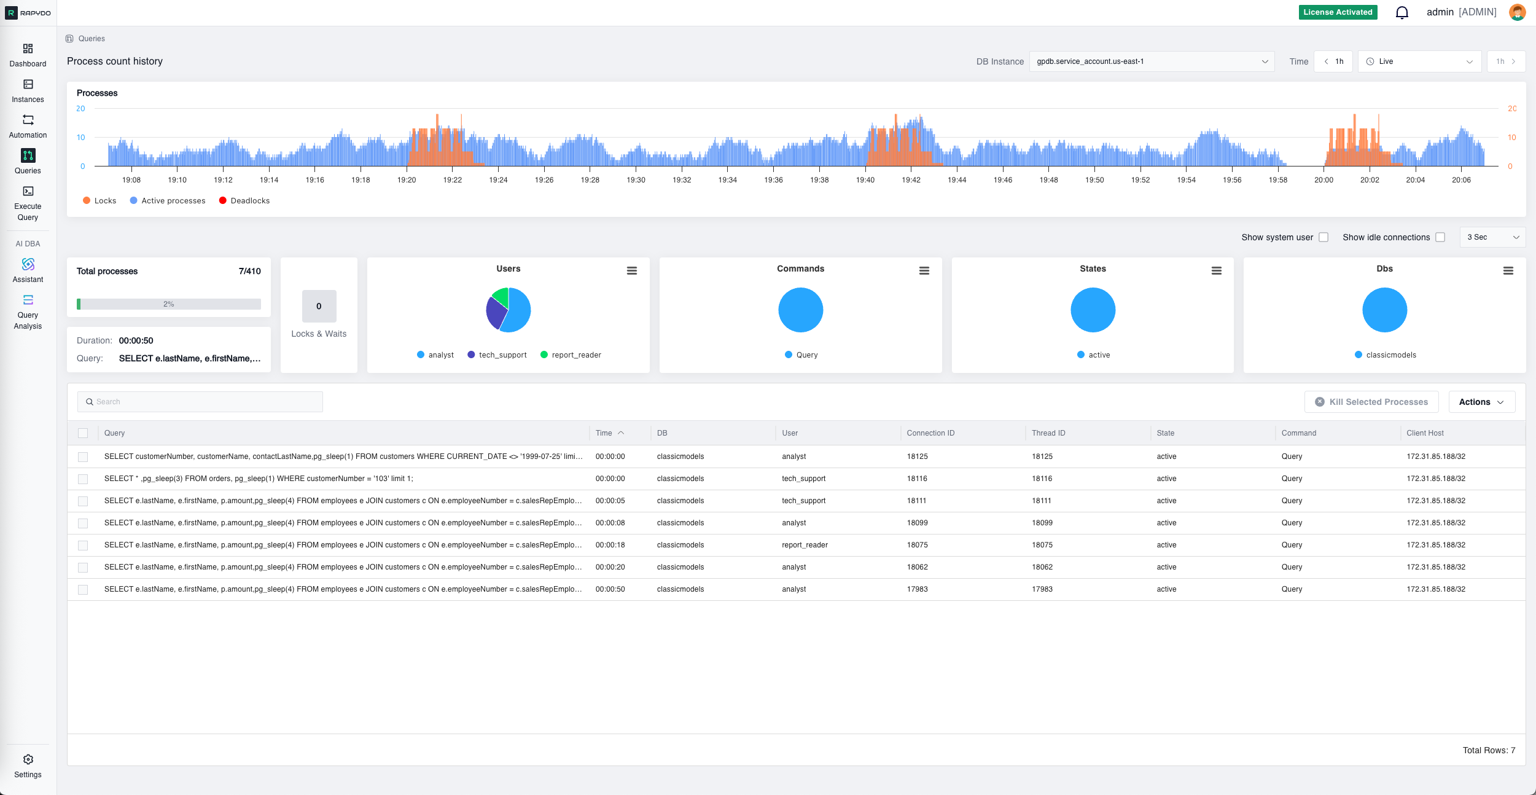Change the 3 Sec refresh interval
The height and width of the screenshot is (795, 1536).
1492,237
